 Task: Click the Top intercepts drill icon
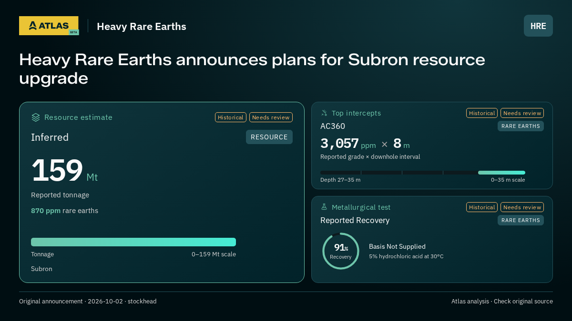click(324, 113)
